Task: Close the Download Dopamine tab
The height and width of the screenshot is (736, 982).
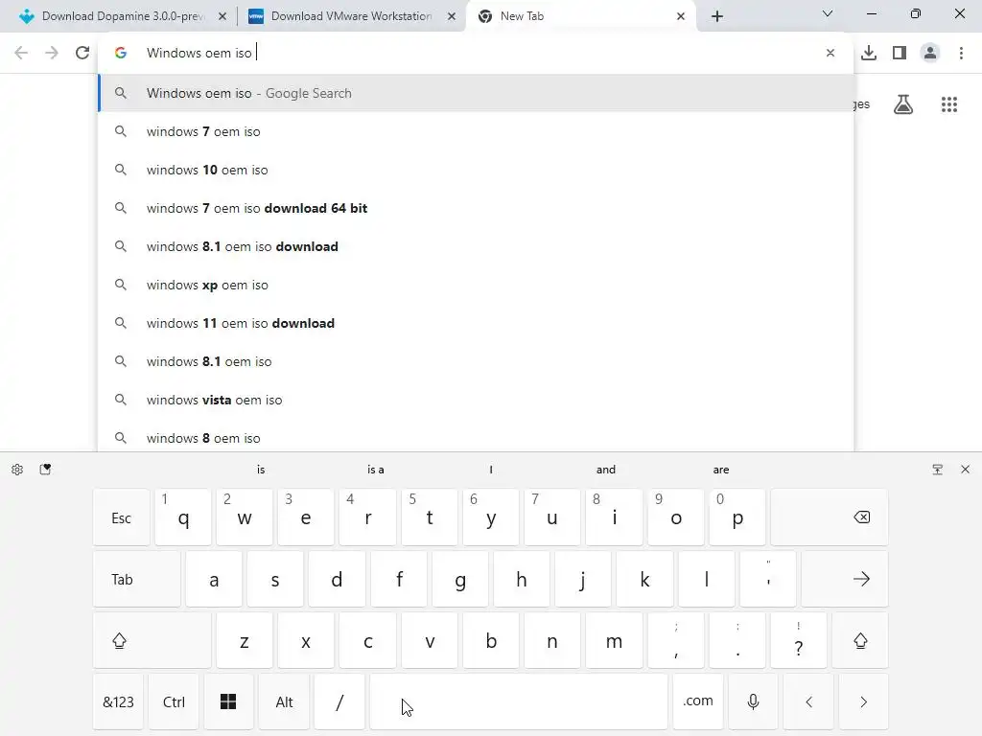Action: tap(222, 16)
